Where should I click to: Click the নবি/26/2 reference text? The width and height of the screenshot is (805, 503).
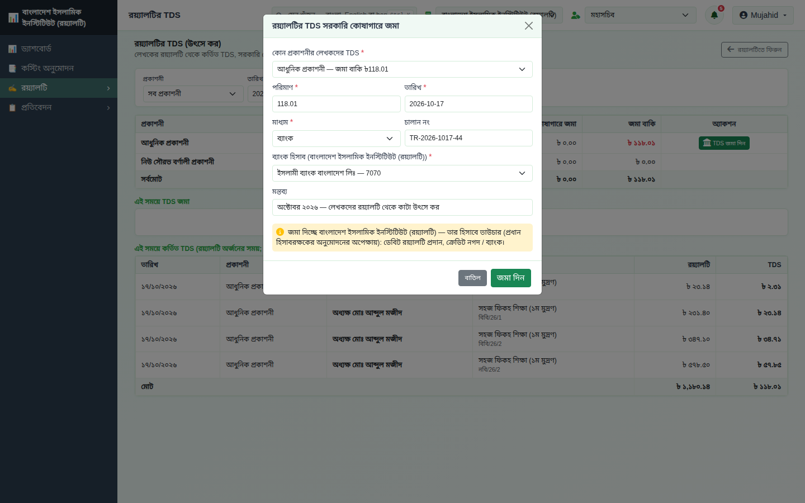pos(489,369)
